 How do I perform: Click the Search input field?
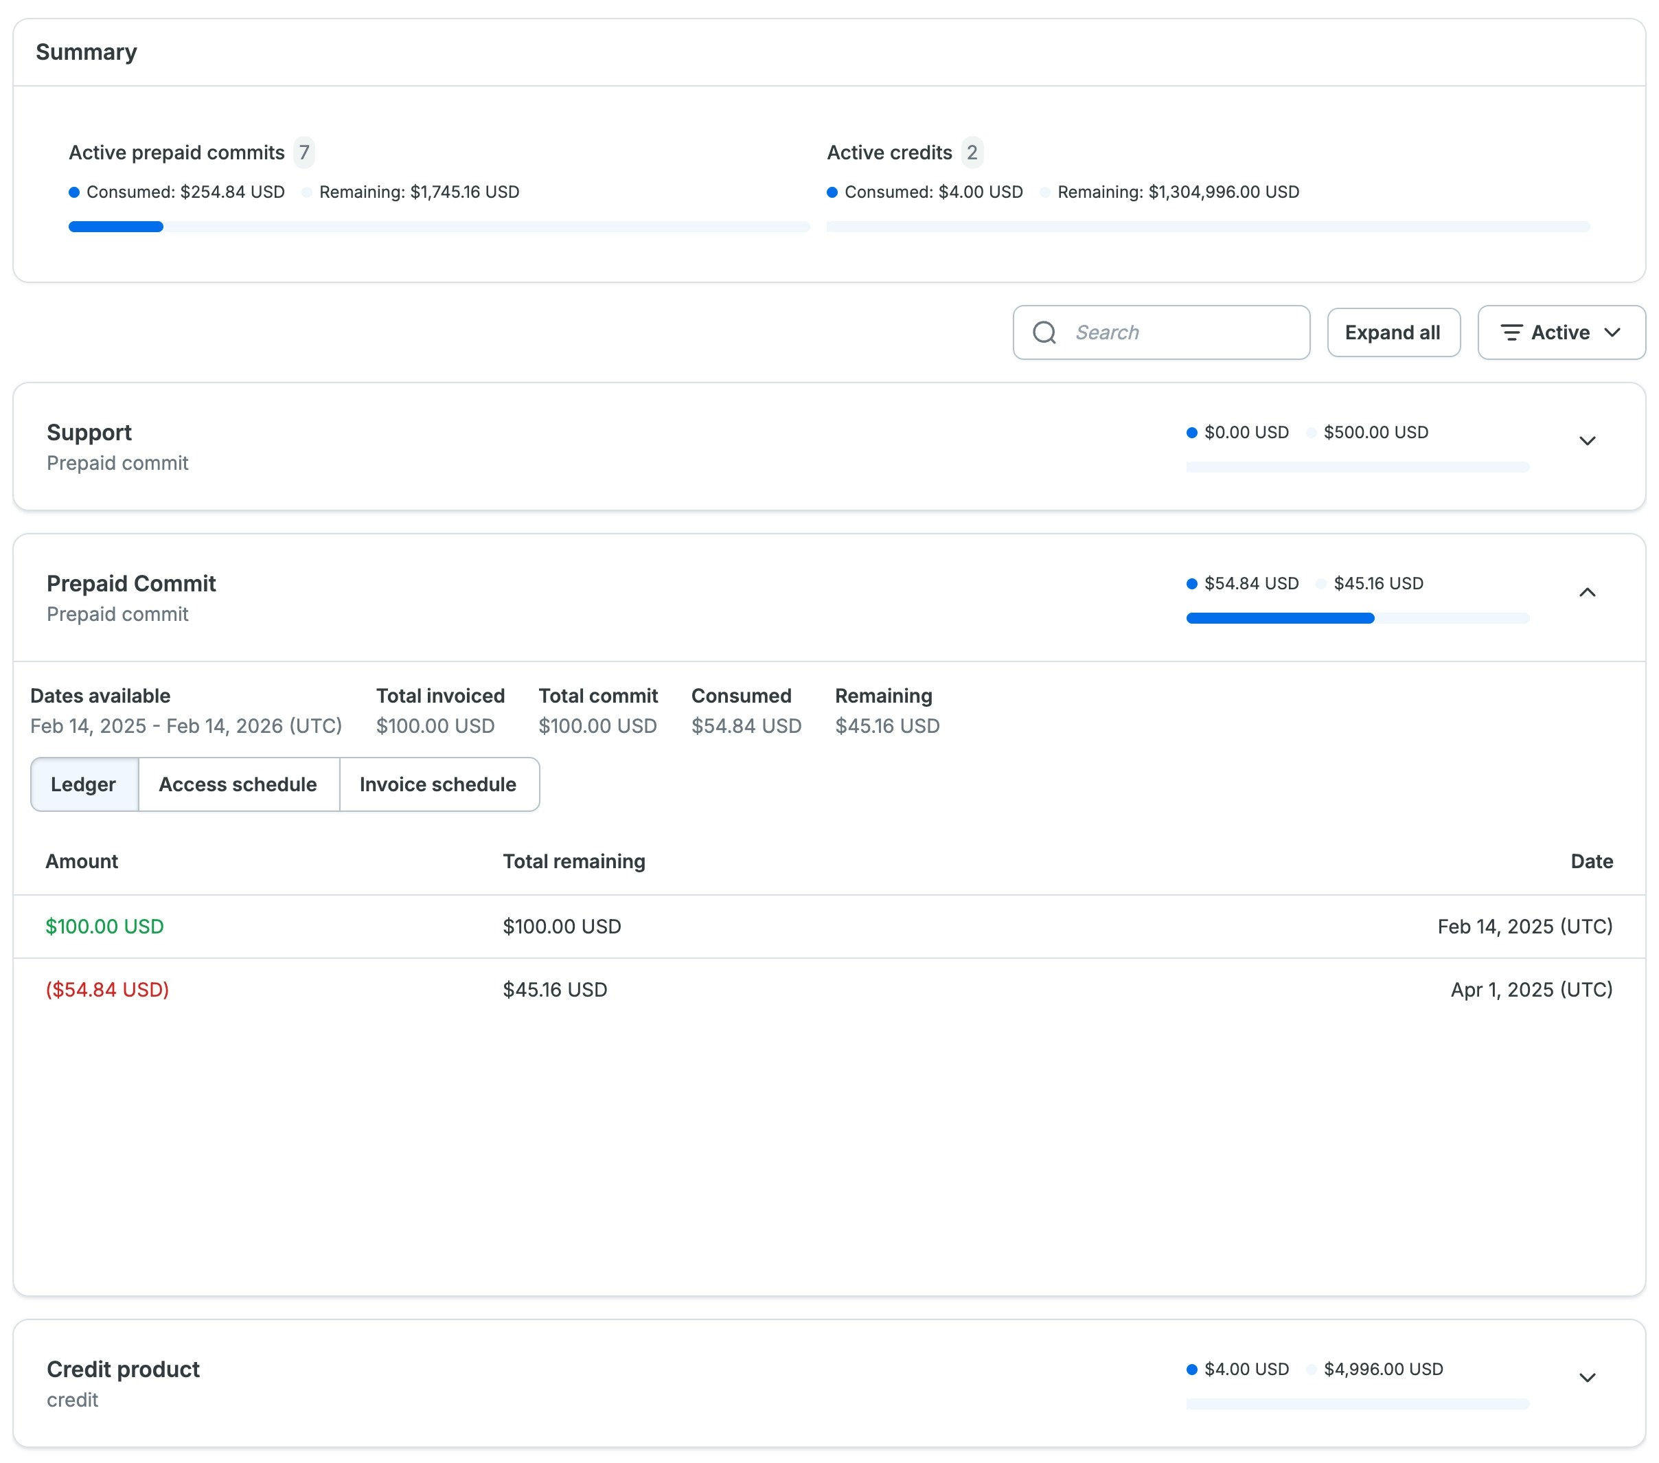[1160, 332]
